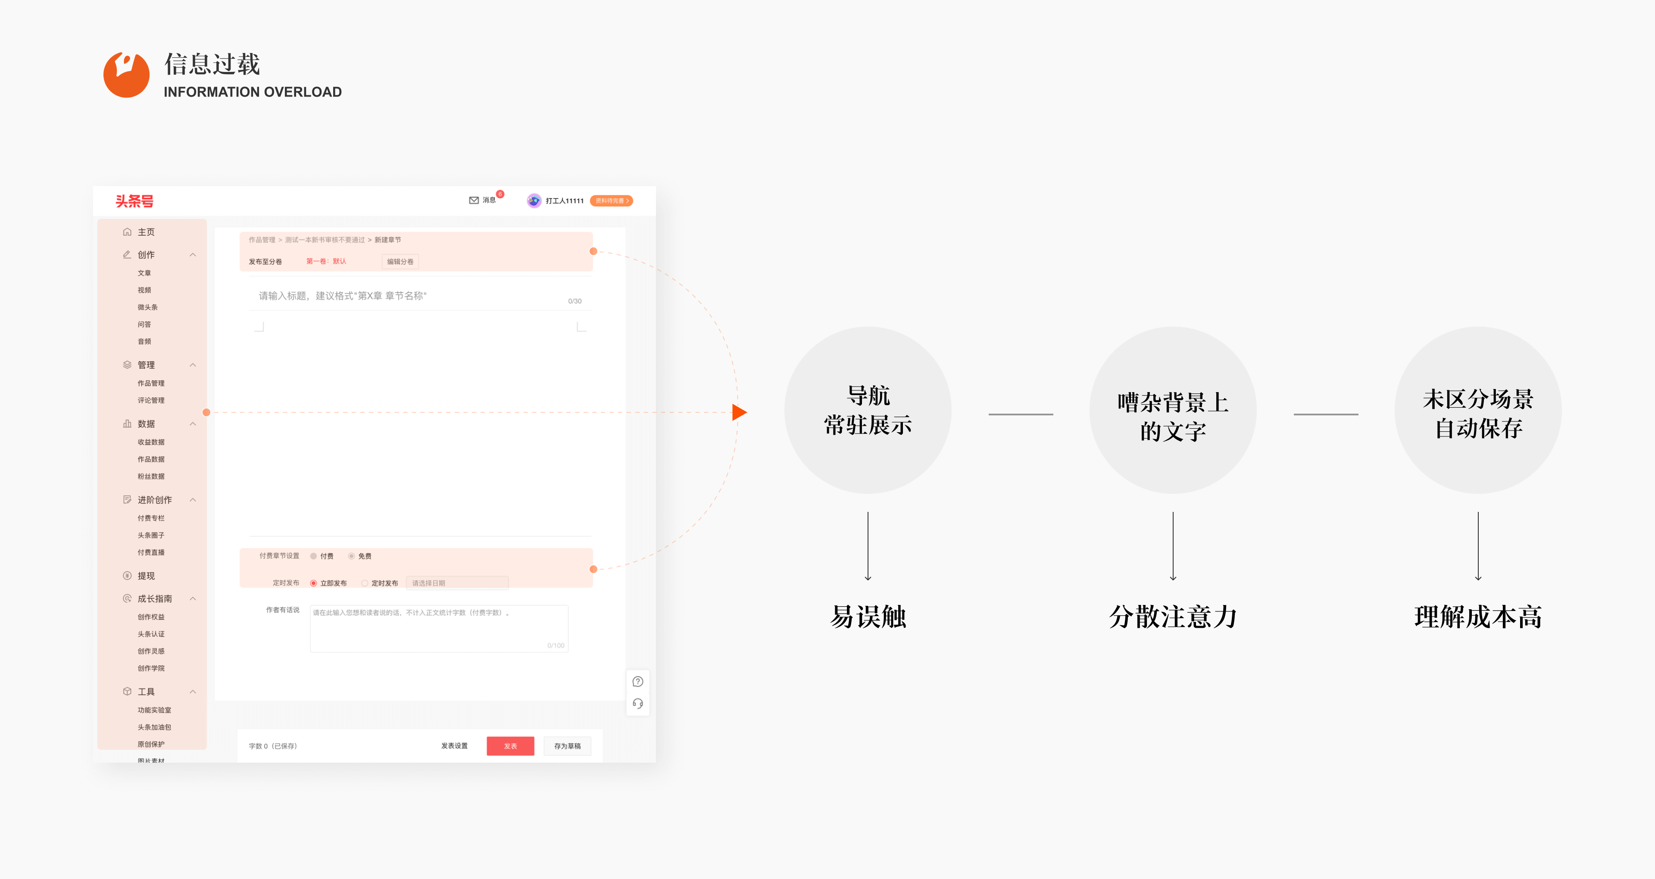Open 创作灵感 in the sidebar

(x=151, y=651)
